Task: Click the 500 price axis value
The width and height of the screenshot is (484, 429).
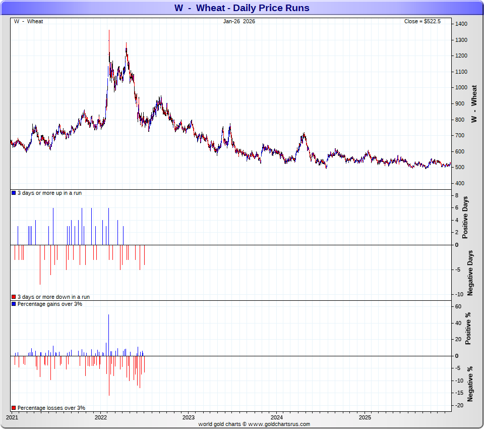Action: 460,167
